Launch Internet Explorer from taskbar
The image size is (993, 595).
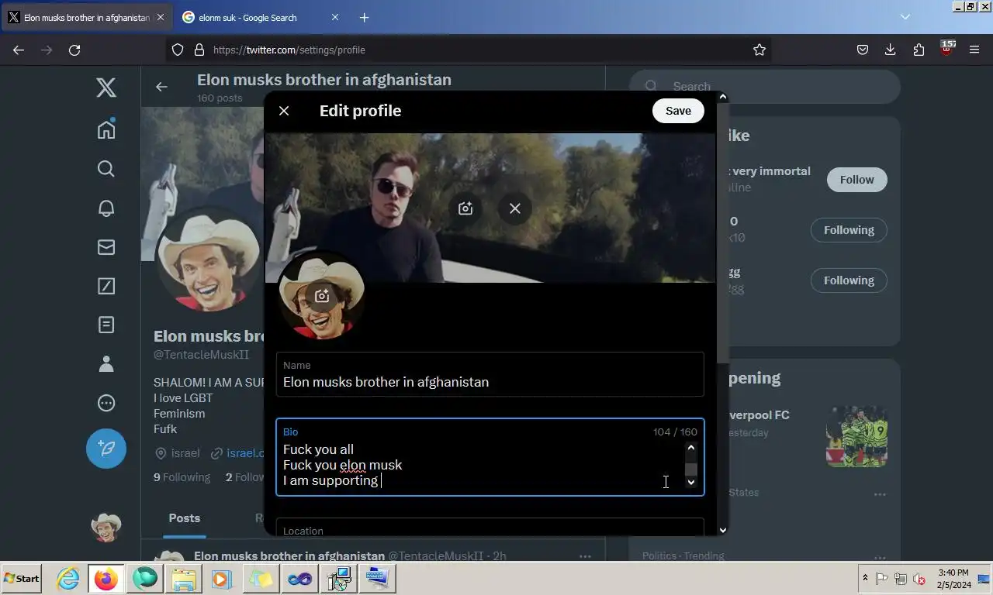click(x=68, y=579)
